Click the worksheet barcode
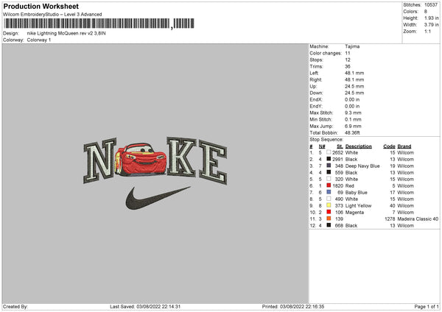 (99, 24)
